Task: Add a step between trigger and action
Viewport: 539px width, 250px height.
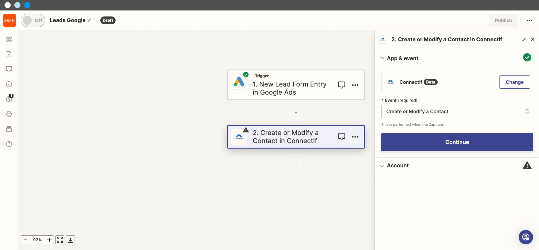Action: [296, 113]
